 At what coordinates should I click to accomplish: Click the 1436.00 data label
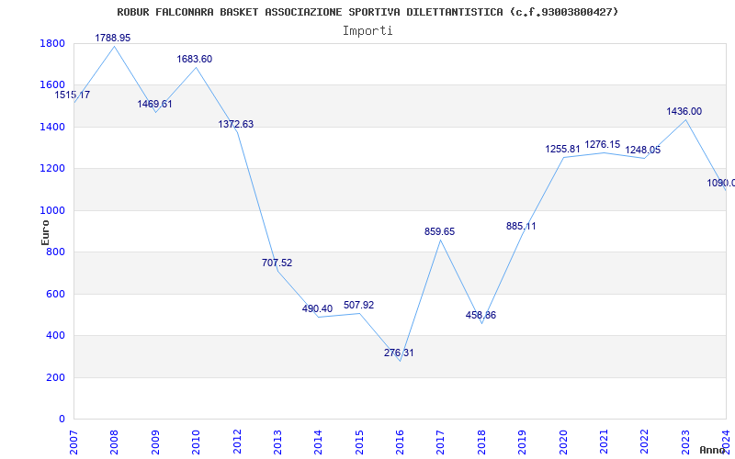click(x=684, y=111)
